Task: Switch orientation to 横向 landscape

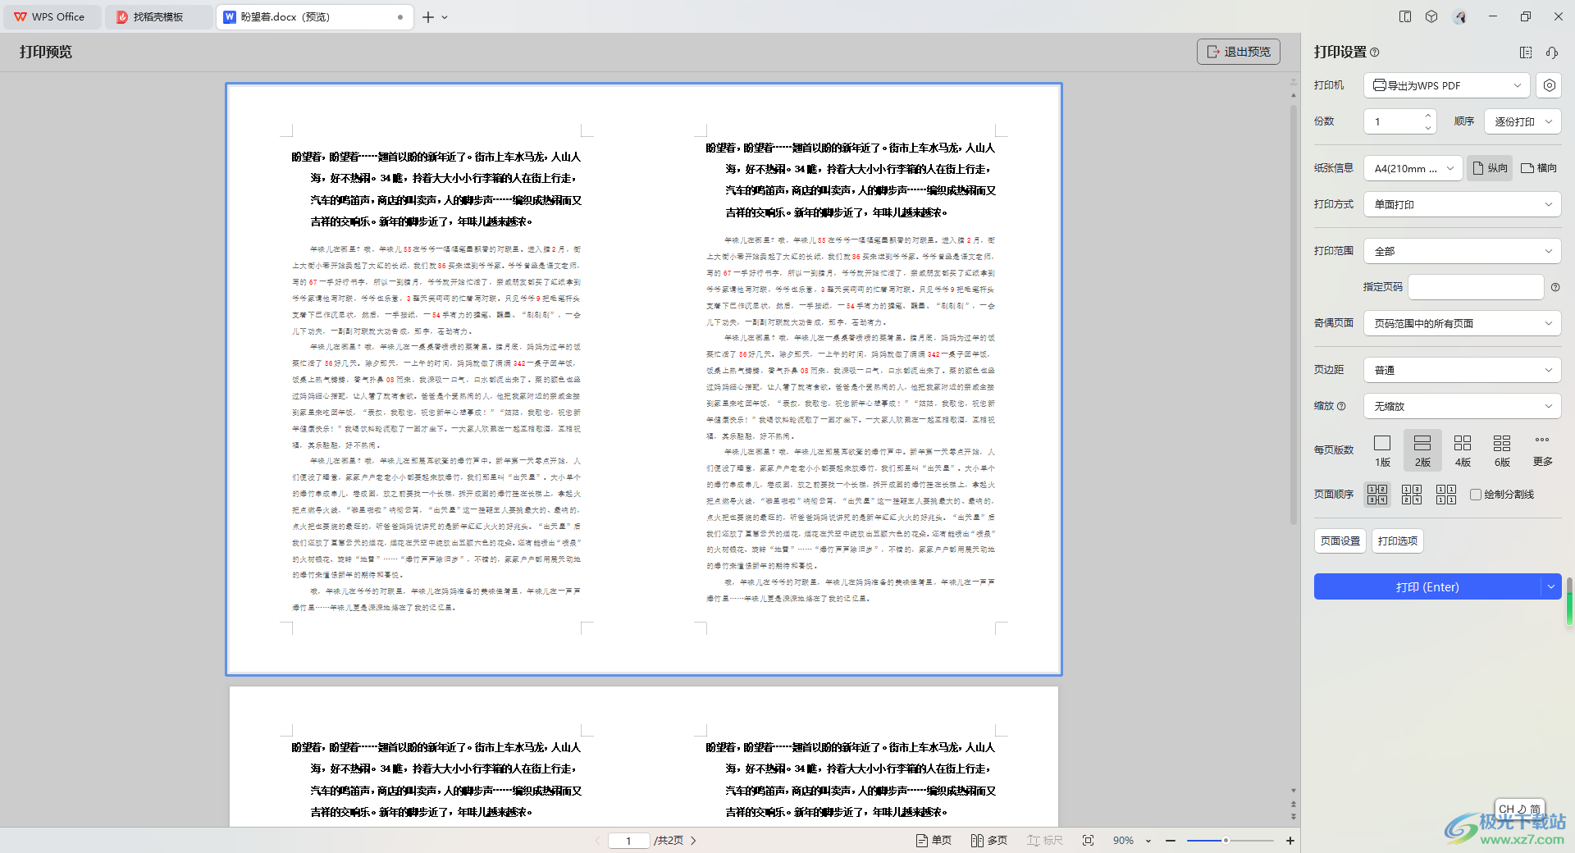Action: 1539,168
